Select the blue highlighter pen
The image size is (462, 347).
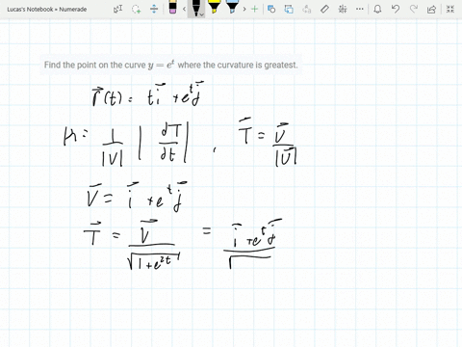232,8
